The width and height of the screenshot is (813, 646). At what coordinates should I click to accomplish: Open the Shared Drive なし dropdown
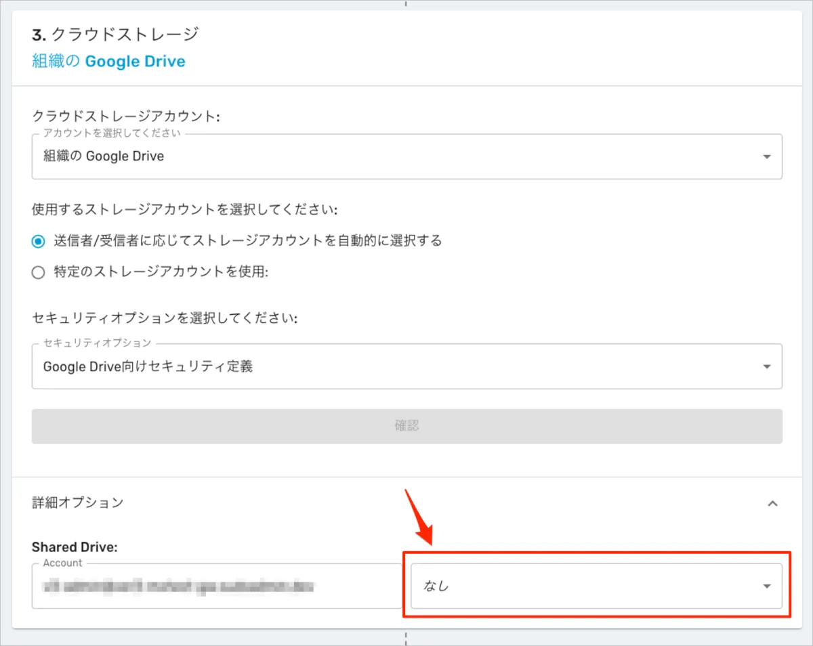596,586
